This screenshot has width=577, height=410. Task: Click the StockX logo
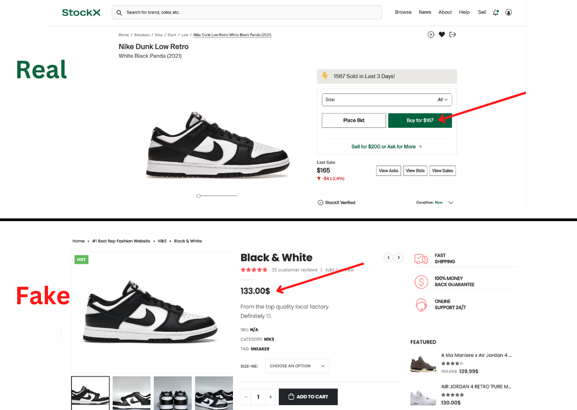point(81,12)
